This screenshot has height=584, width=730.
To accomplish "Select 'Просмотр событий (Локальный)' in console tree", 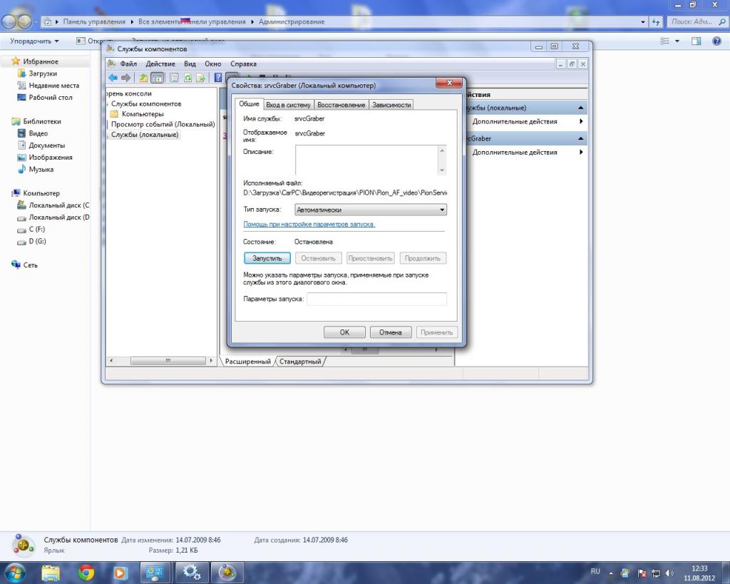I will [x=163, y=124].
